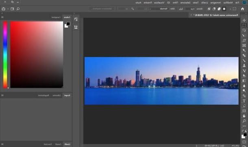Switch to the Librerie tab

click(x=57, y=95)
